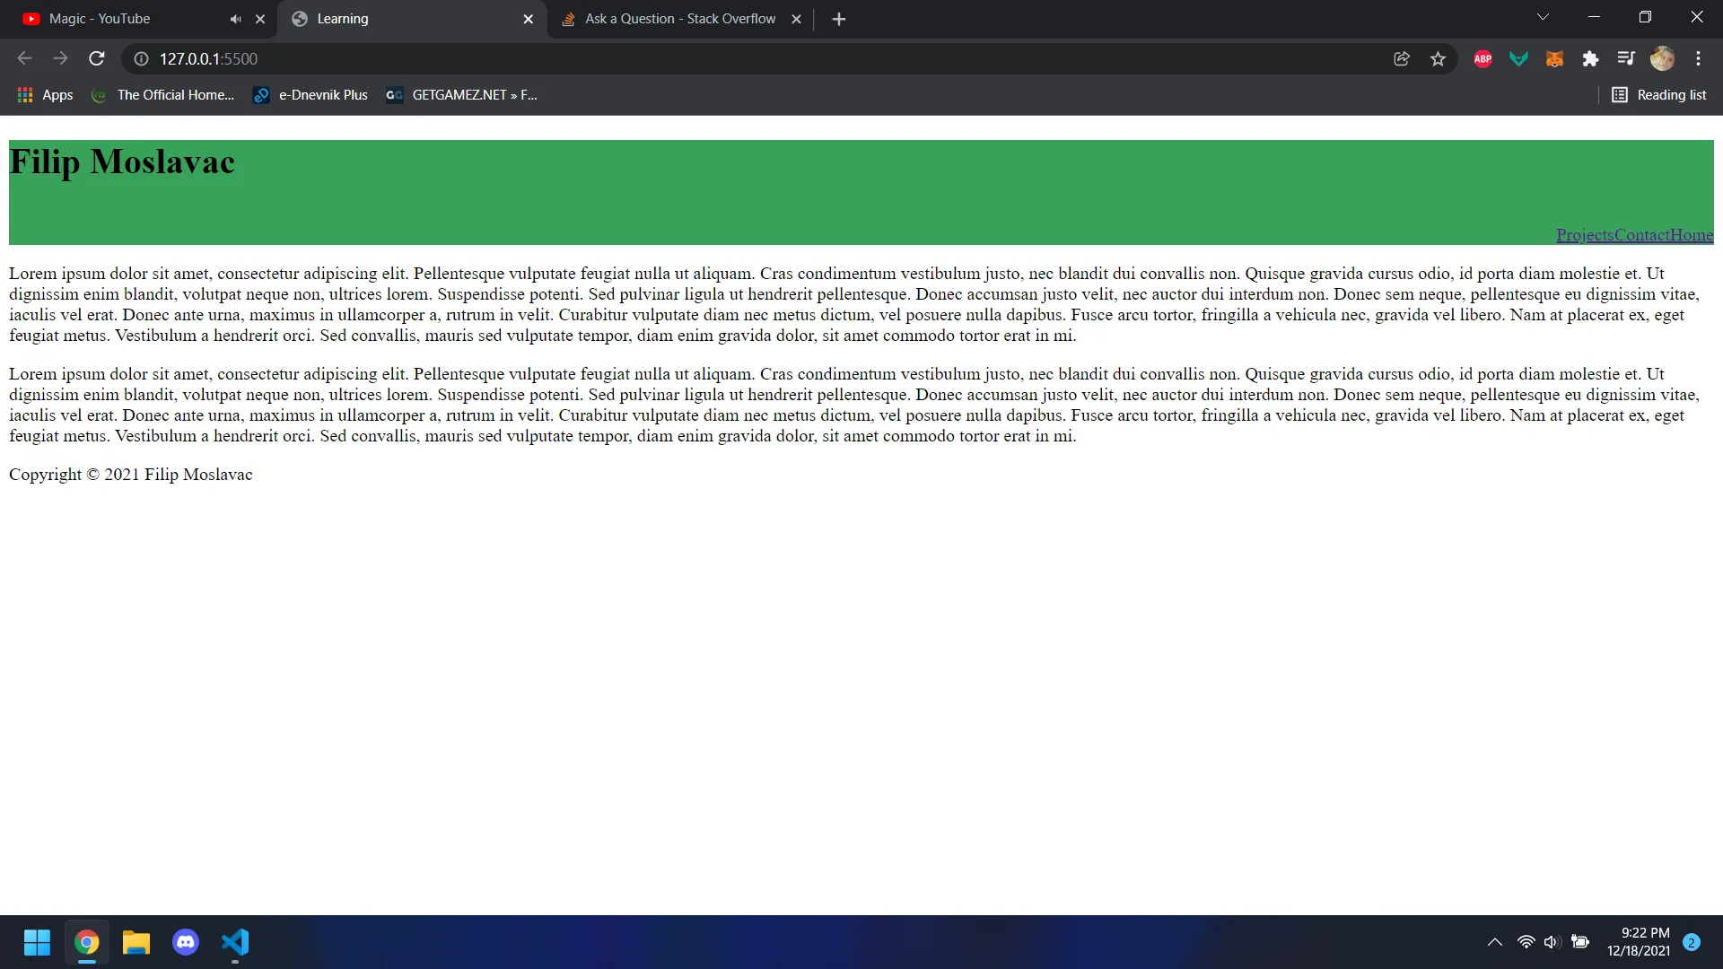Open a new browser tab
The height and width of the screenshot is (969, 1723).
[838, 19]
